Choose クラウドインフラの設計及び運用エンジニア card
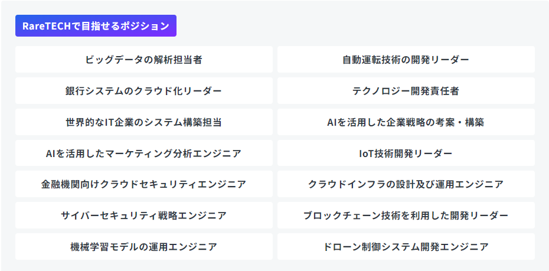549x271 pixels. pyautogui.click(x=406, y=184)
